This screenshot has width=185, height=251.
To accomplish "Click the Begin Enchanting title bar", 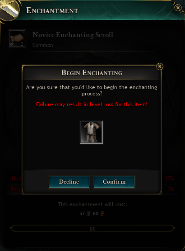I will [92, 72].
